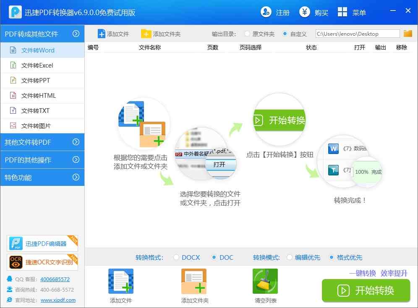The width and height of the screenshot is (418, 308).
Task: Click the 移除 column header
Action: (402, 47)
